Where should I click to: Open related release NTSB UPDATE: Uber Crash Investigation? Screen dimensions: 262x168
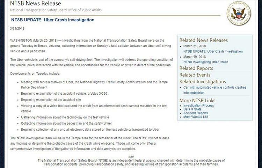(213, 51)
